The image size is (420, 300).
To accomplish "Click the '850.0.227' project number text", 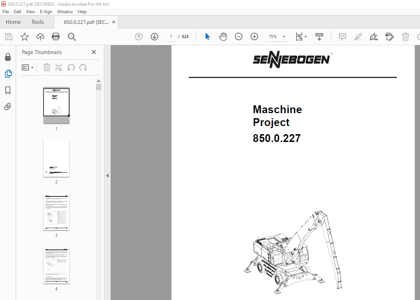I will click(x=277, y=138).
